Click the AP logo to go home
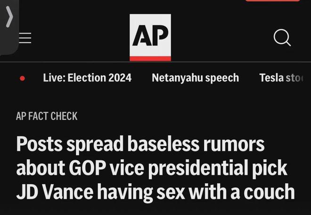Screen dimensions: 311x215 [x=150, y=37]
